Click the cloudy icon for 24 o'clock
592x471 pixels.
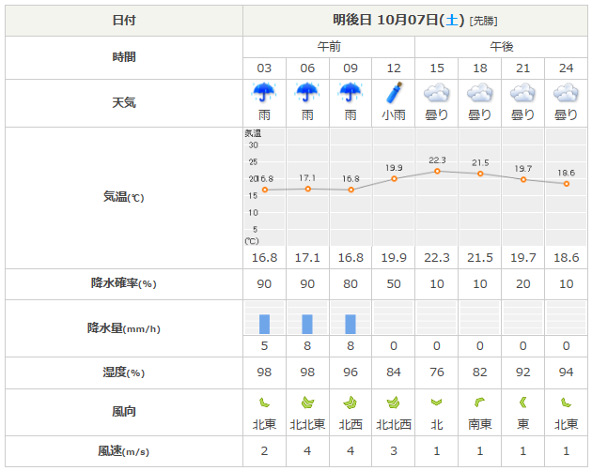(566, 93)
